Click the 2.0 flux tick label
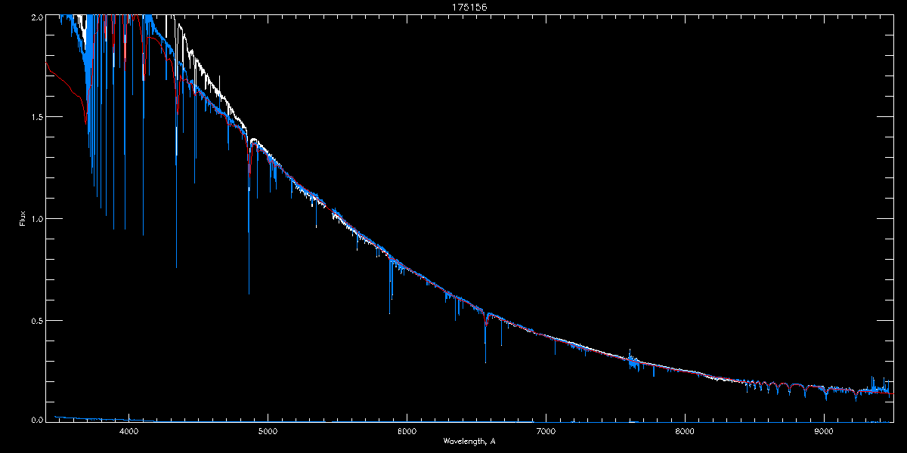Image resolution: width=907 pixels, height=453 pixels. 36,17
